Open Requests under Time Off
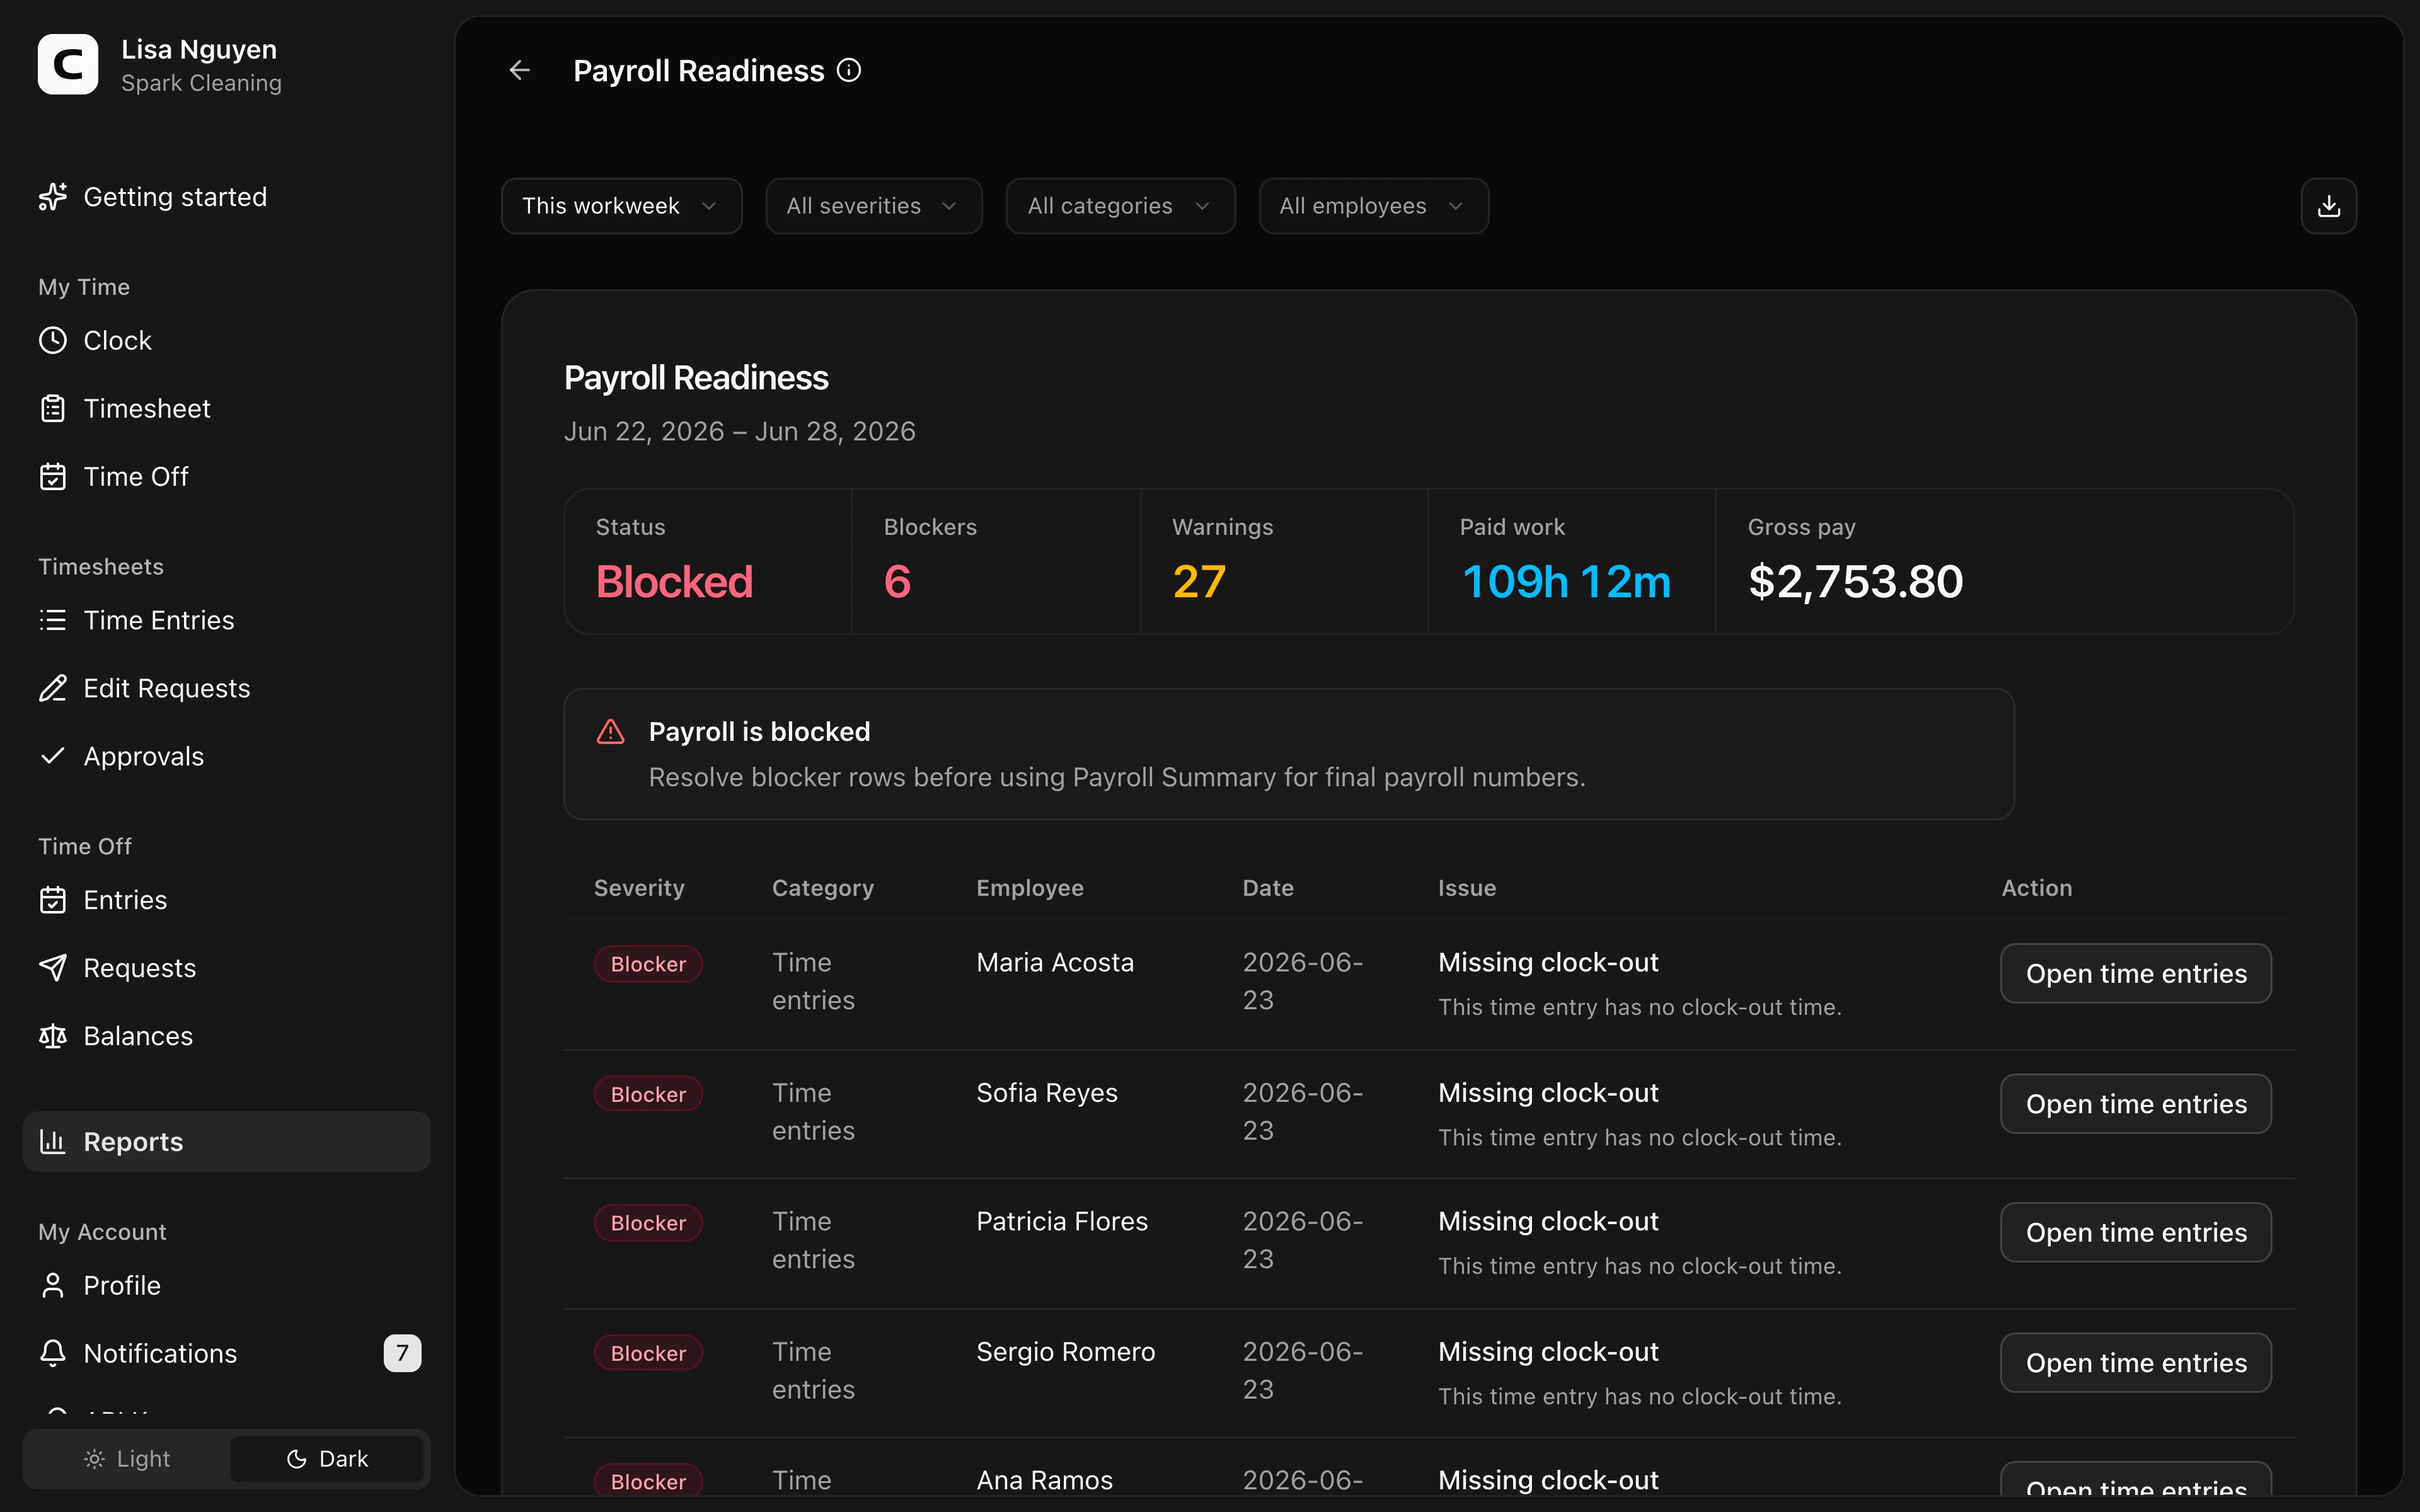The height and width of the screenshot is (1512, 2420). [x=226, y=968]
